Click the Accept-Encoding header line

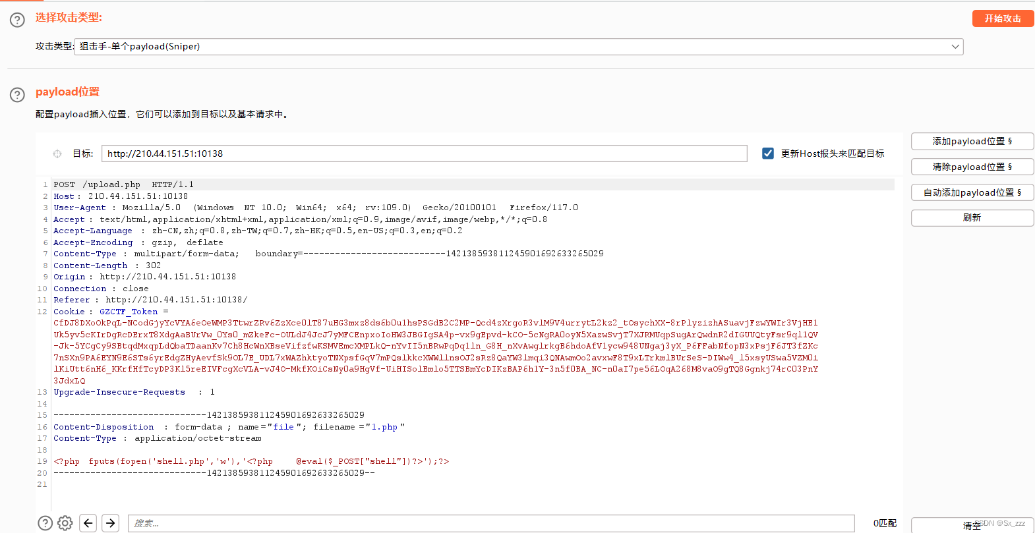click(138, 242)
